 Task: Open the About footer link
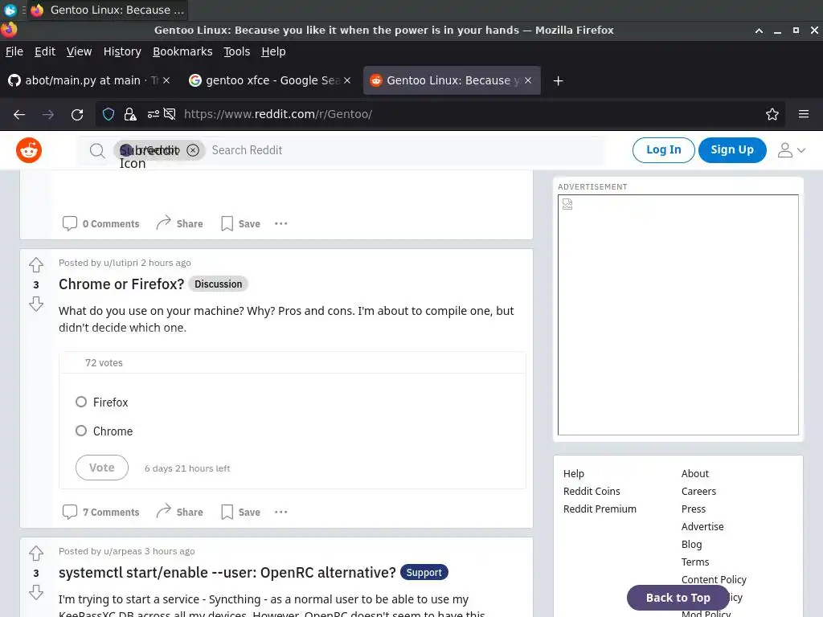point(695,473)
